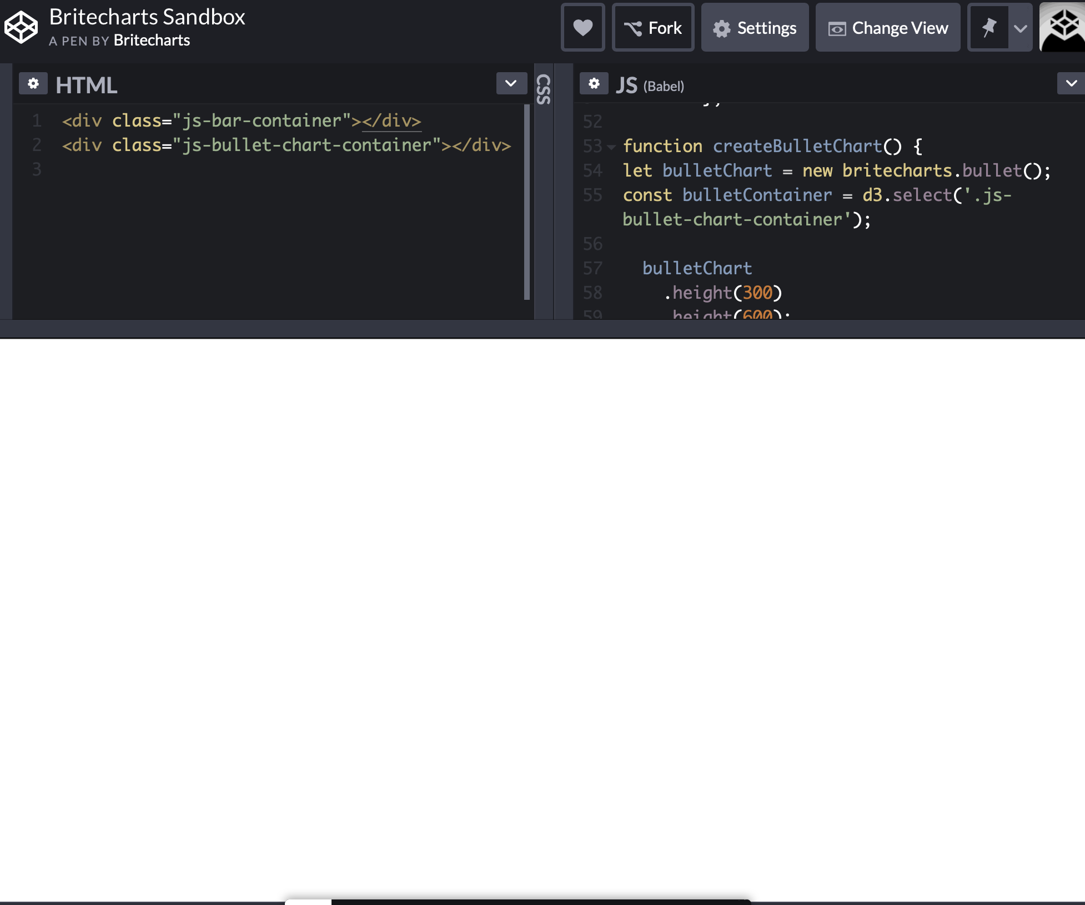Click the Britecharts author link
This screenshot has width=1085, height=905.
[x=152, y=40]
